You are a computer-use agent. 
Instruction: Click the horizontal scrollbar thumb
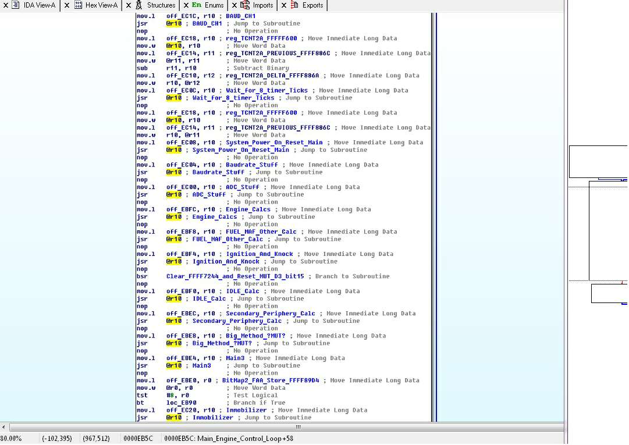pos(298,427)
